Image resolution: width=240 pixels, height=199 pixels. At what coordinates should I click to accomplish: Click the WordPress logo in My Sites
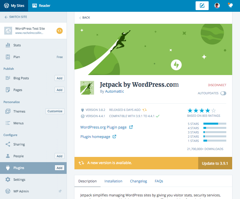point(7,6)
